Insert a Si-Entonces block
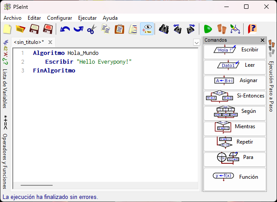The image size is (277, 202). coord(235,98)
